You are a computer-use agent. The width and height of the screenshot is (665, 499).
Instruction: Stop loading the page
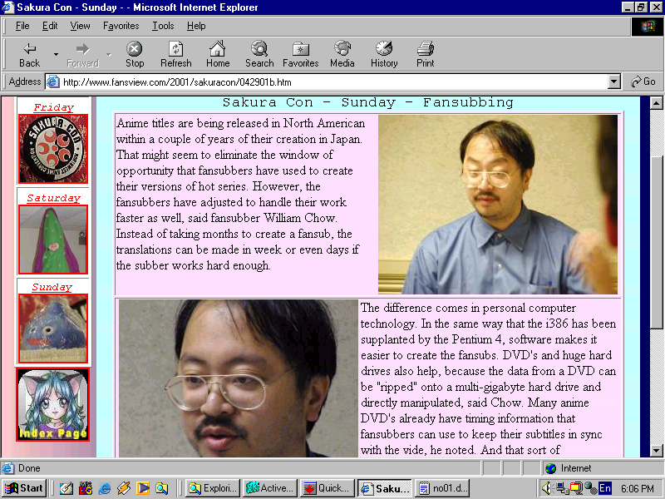coord(135,54)
